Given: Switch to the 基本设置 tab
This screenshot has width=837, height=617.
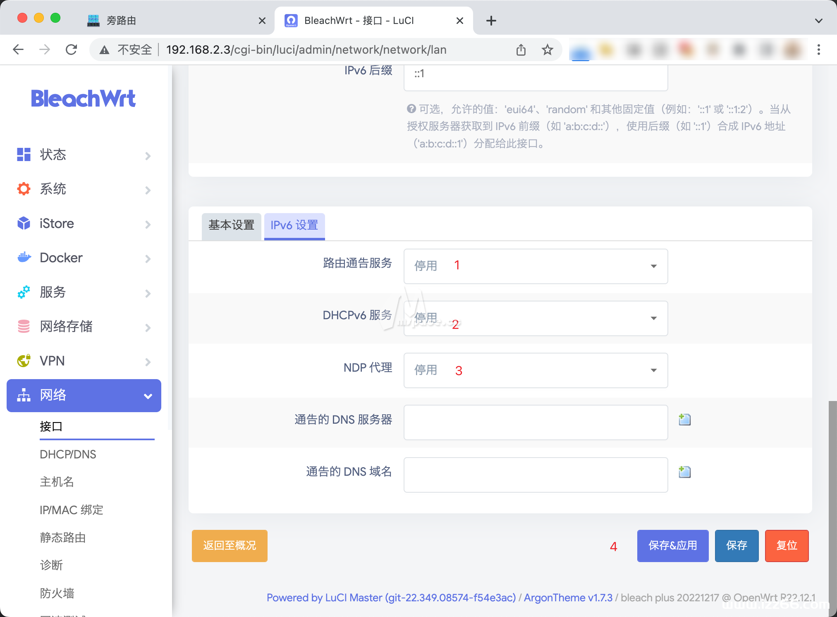Looking at the screenshot, I should coord(231,226).
